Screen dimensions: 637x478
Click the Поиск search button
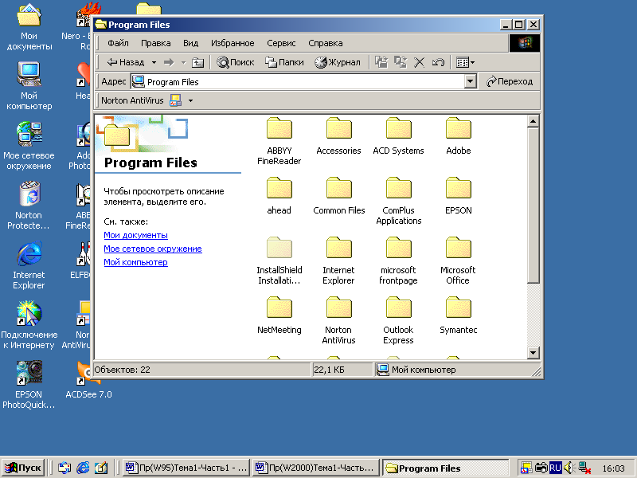[236, 62]
